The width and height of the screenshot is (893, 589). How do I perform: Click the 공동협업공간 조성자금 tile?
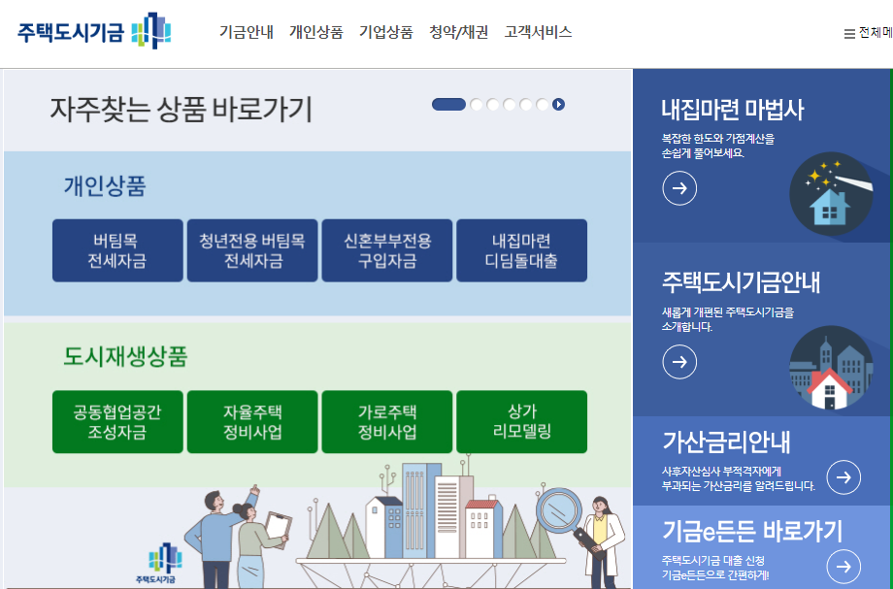point(117,421)
